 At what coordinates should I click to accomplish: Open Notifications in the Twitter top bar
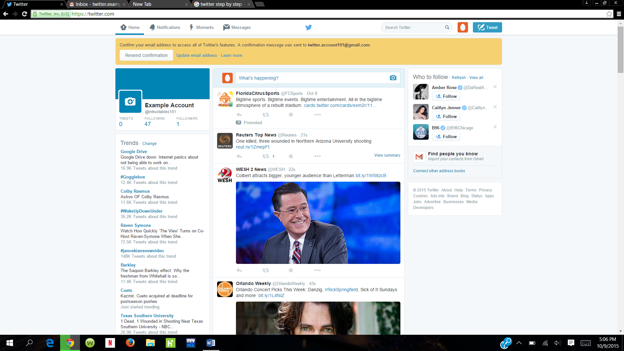pyautogui.click(x=165, y=28)
